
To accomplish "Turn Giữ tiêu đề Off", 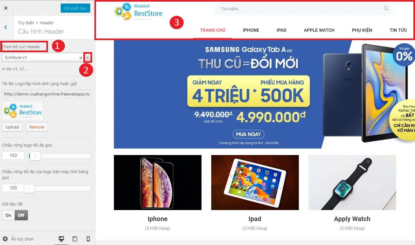I will coord(21,215).
